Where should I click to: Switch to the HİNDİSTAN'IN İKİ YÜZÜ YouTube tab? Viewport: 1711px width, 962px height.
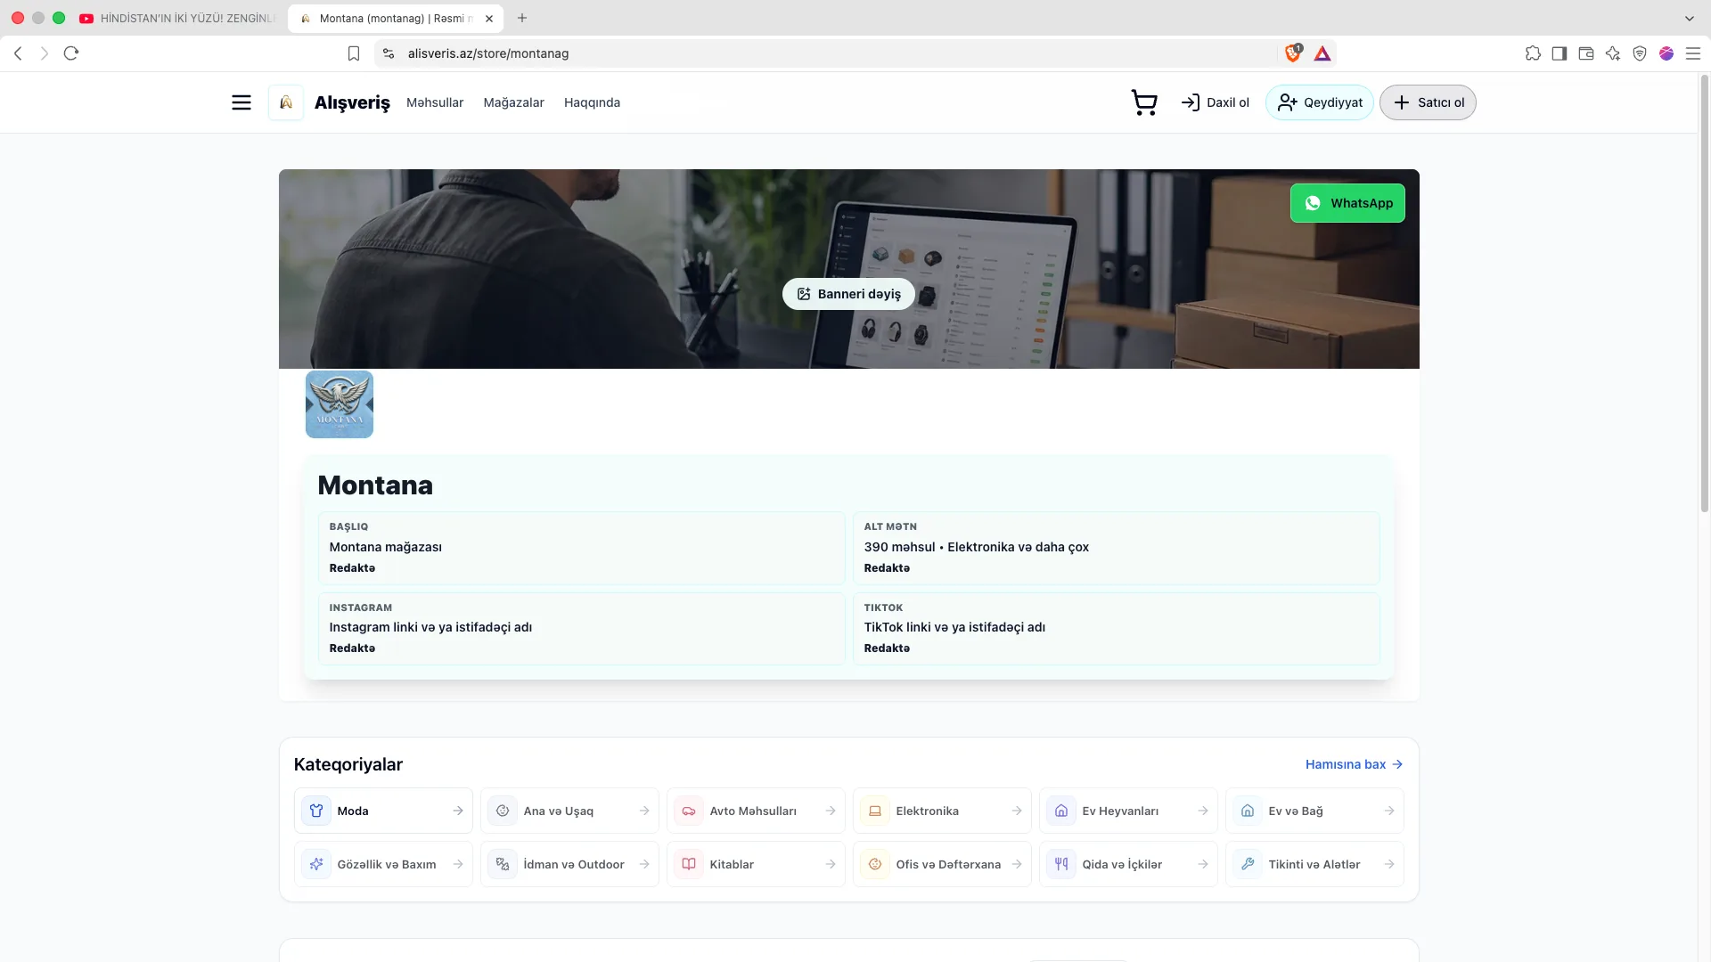[x=178, y=18]
